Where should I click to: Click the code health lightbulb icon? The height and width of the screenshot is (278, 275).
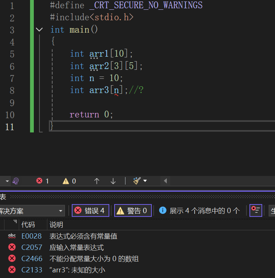(16, 181)
